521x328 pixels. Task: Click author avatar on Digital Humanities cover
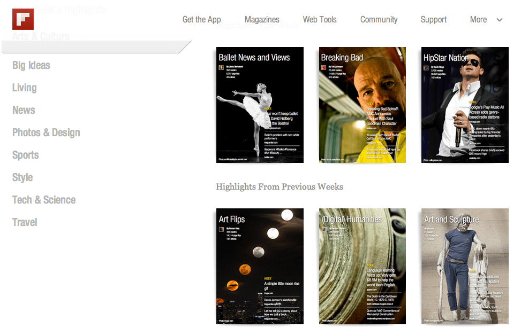coord(324,229)
